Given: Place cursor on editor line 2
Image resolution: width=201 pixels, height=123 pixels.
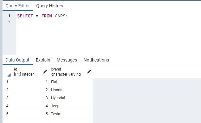Looking at the screenshot, I should coord(108,23).
